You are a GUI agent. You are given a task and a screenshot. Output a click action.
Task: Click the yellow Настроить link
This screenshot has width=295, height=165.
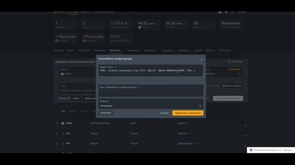coord(235,69)
